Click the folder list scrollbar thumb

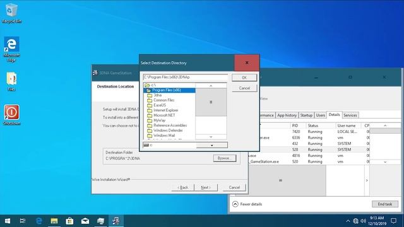point(211,102)
